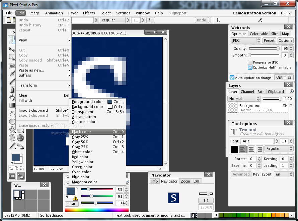Image resolution: width=298 pixels, height=221 pixels.
Task: Click the screen mode icon at toolbox bottom
Action: pos(12,176)
